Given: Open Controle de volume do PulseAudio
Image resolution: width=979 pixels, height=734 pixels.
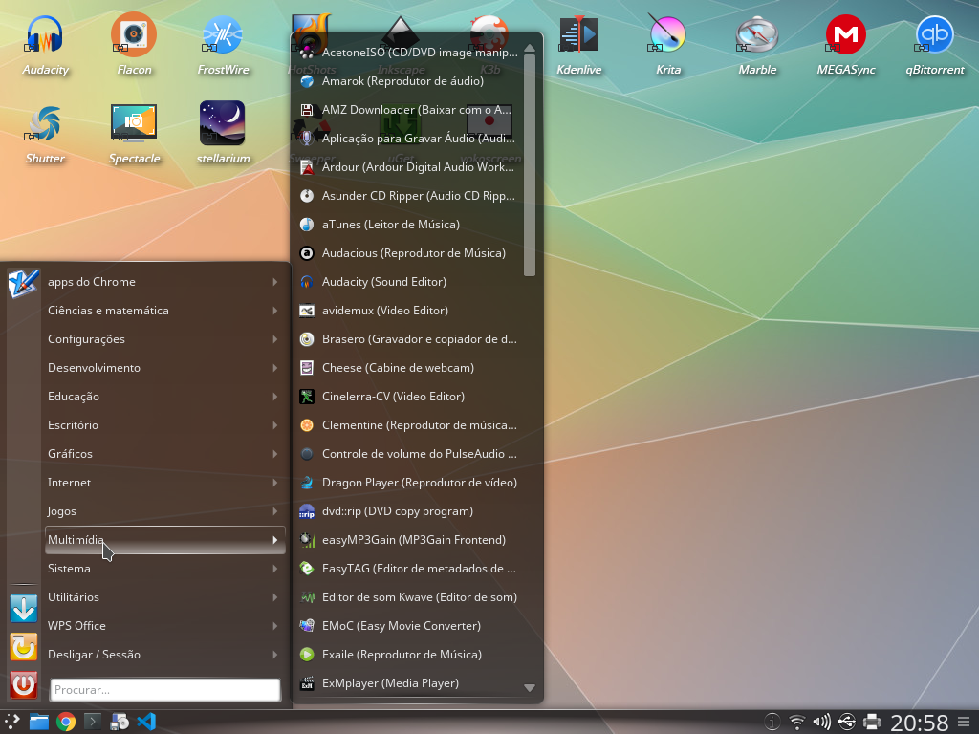Looking at the screenshot, I should [409, 454].
